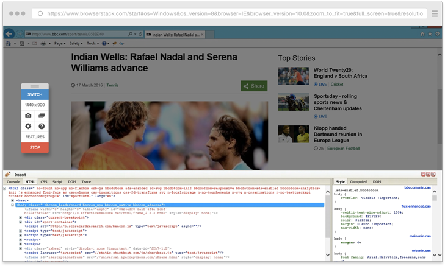Open the Trace tab
445x266 pixels.
(x=86, y=181)
